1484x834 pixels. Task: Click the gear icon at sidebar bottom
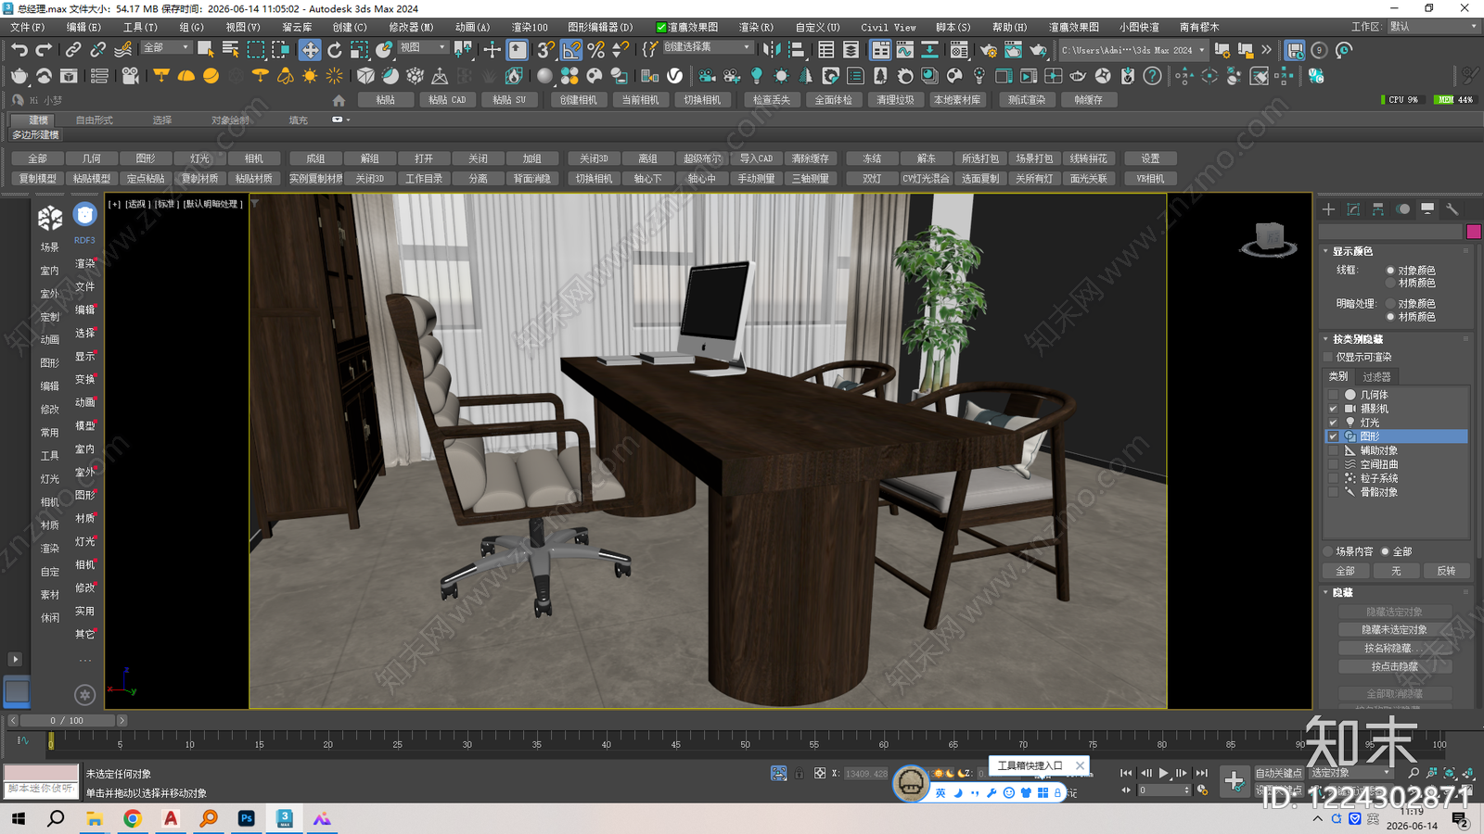click(84, 694)
